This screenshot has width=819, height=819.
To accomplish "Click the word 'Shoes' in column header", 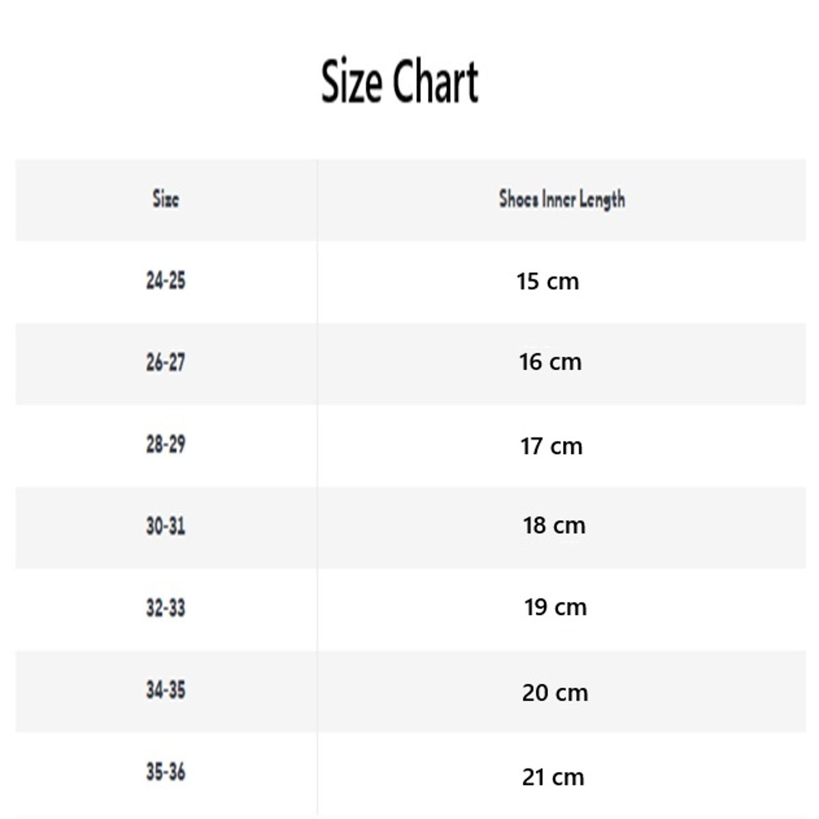I will (519, 199).
